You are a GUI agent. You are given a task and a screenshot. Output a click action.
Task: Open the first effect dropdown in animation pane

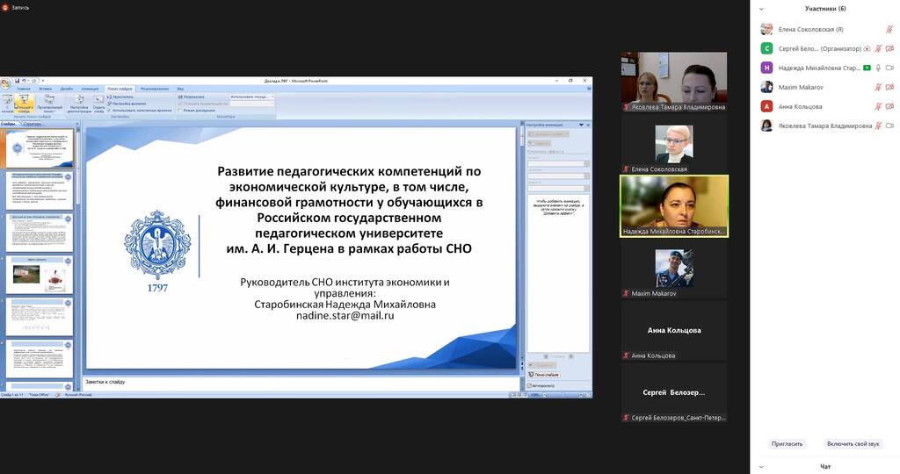click(558, 164)
